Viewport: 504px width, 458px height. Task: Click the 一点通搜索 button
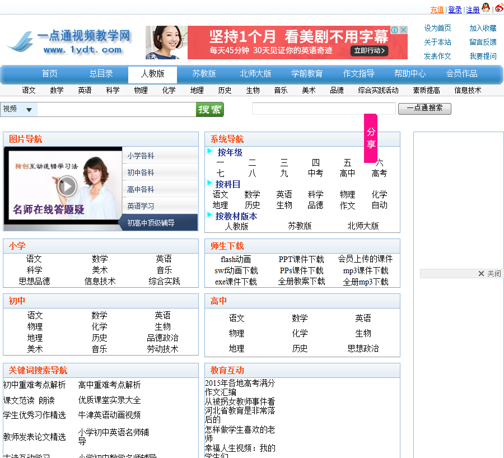(x=424, y=108)
